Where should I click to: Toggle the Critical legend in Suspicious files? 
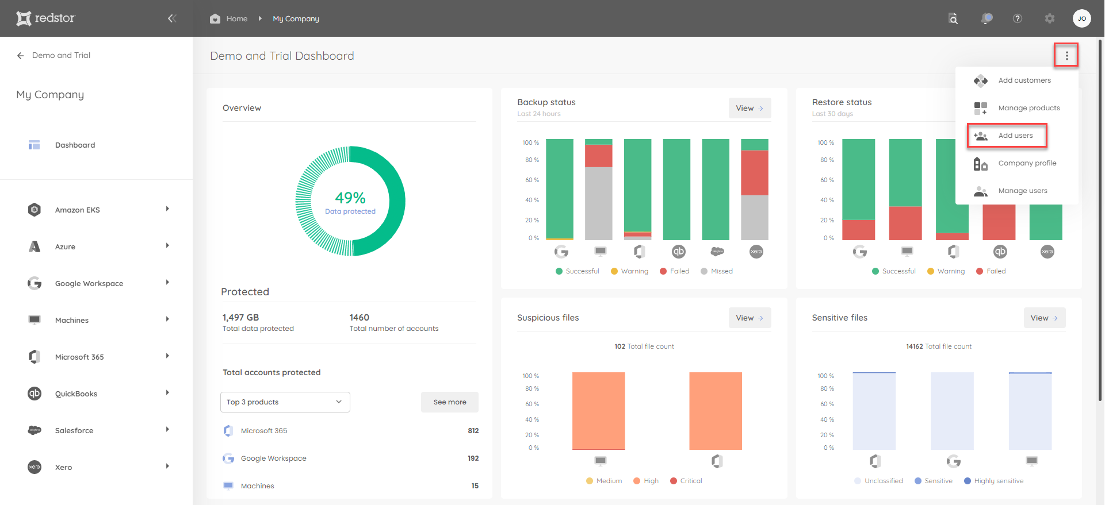[686, 481]
